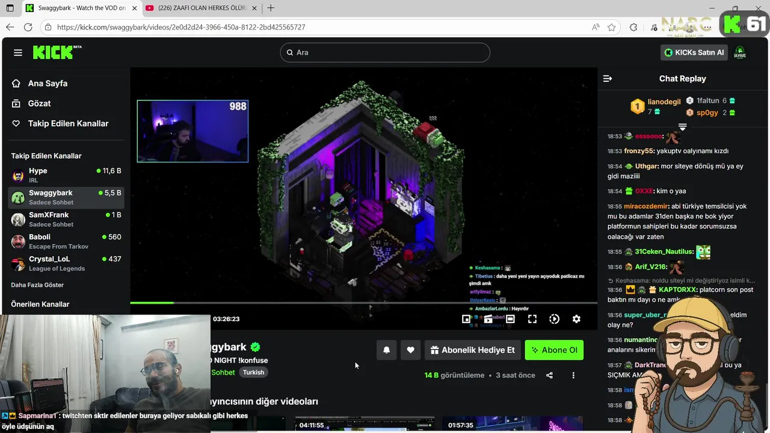Screen dimensions: 770x433
Task: Activate read aloud icon in address bar
Action: pyautogui.click(x=595, y=27)
